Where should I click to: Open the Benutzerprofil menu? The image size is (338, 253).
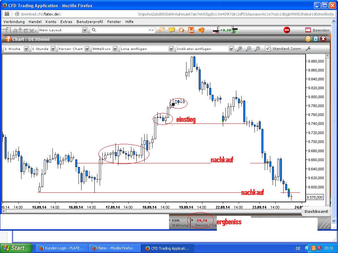(x=90, y=22)
